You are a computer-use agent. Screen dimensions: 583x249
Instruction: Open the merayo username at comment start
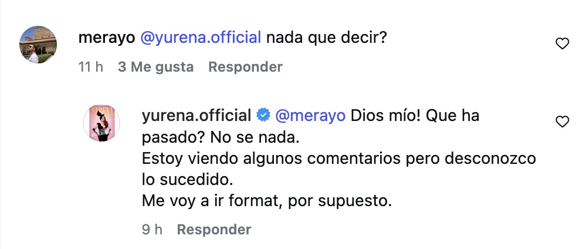pos(107,38)
